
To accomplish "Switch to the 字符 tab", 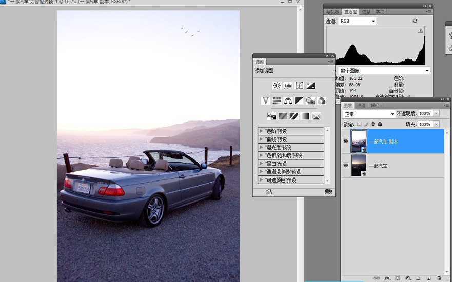I will pos(380,12).
